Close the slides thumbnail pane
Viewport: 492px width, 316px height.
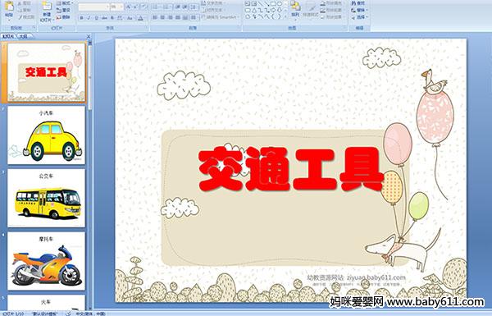coord(89,36)
